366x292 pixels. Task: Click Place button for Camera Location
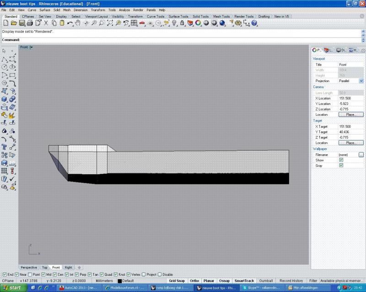click(351, 115)
